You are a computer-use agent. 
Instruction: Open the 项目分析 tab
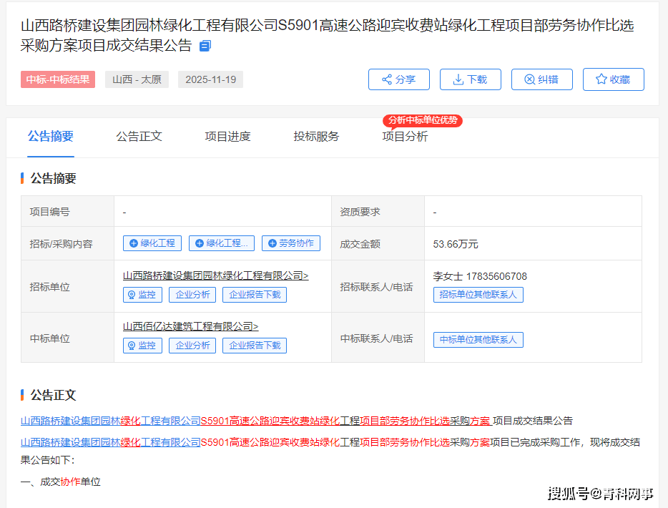coord(405,137)
